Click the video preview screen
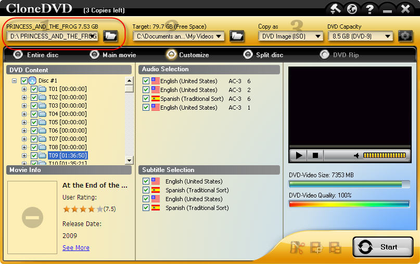This screenshot has width=420, height=264. [350, 106]
